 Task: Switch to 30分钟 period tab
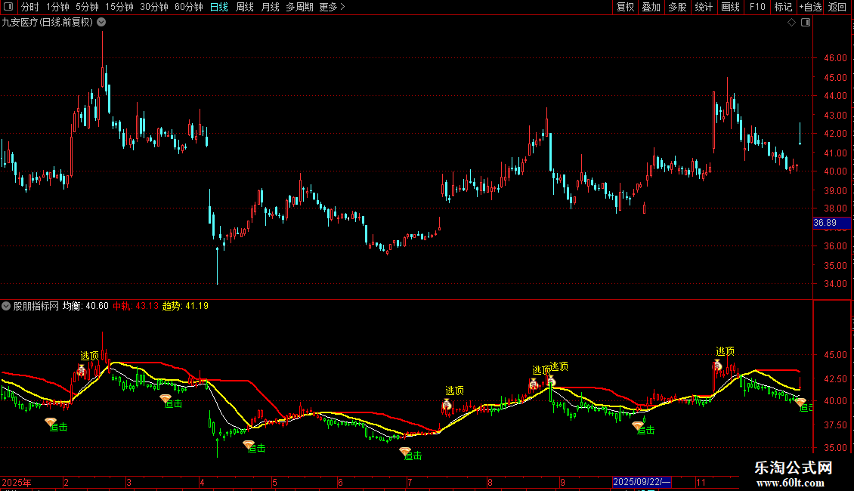point(154,7)
